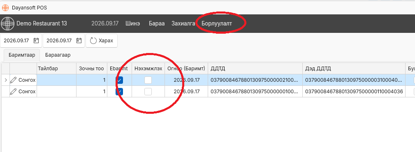The width and height of the screenshot is (415, 152).
Task: Open calendar of the start date field
Action: pos(36,41)
